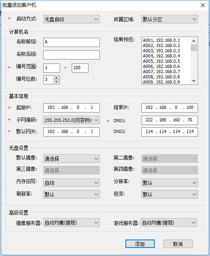Click the 取消 button
The image size is (210, 256).
(x=178, y=244)
